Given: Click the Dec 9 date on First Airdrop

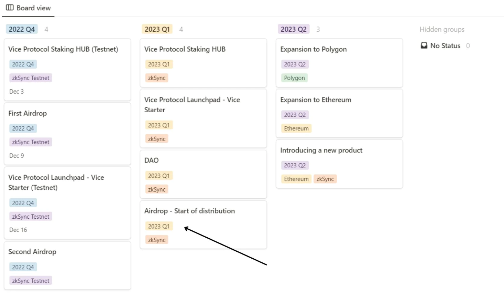Looking at the screenshot, I should 17,156.
